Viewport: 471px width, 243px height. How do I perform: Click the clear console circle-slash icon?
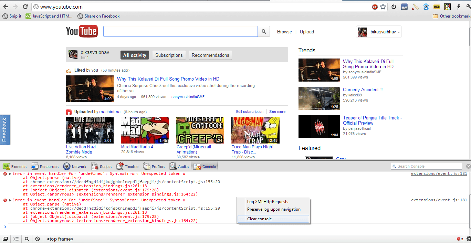[38, 239]
